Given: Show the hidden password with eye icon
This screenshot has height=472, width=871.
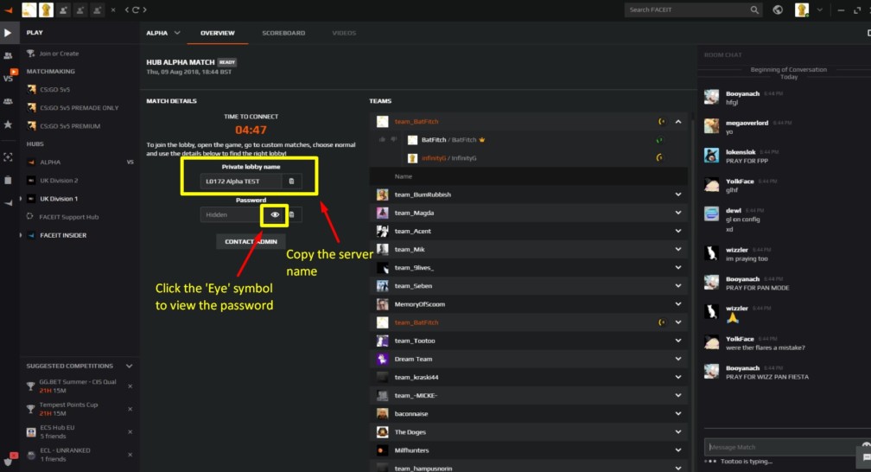Looking at the screenshot, I should click(275, 214).
